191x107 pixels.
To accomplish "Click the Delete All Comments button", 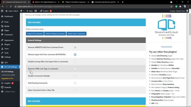I will pos(35,34).
